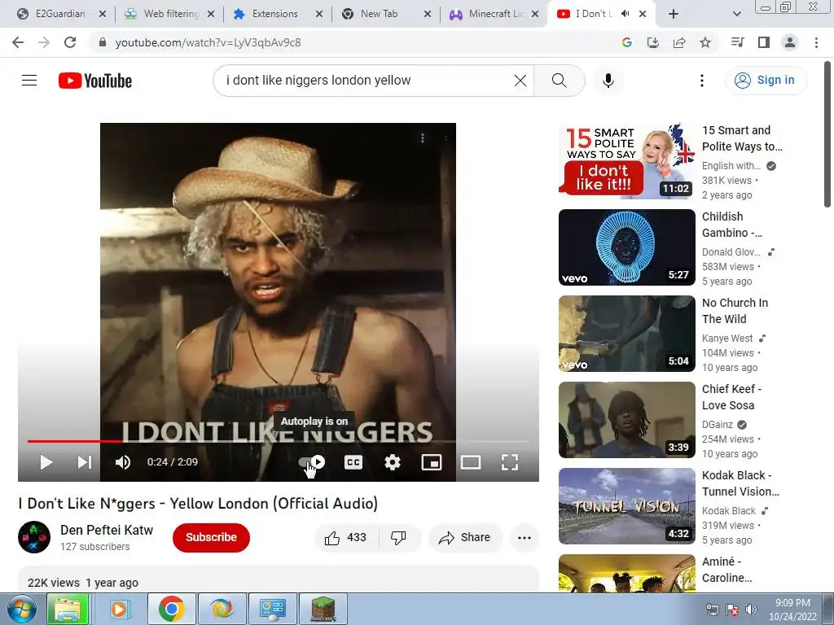This screenshot has width=834, height=625.
Task: Click the Sign in button
Action: (766, 81)
